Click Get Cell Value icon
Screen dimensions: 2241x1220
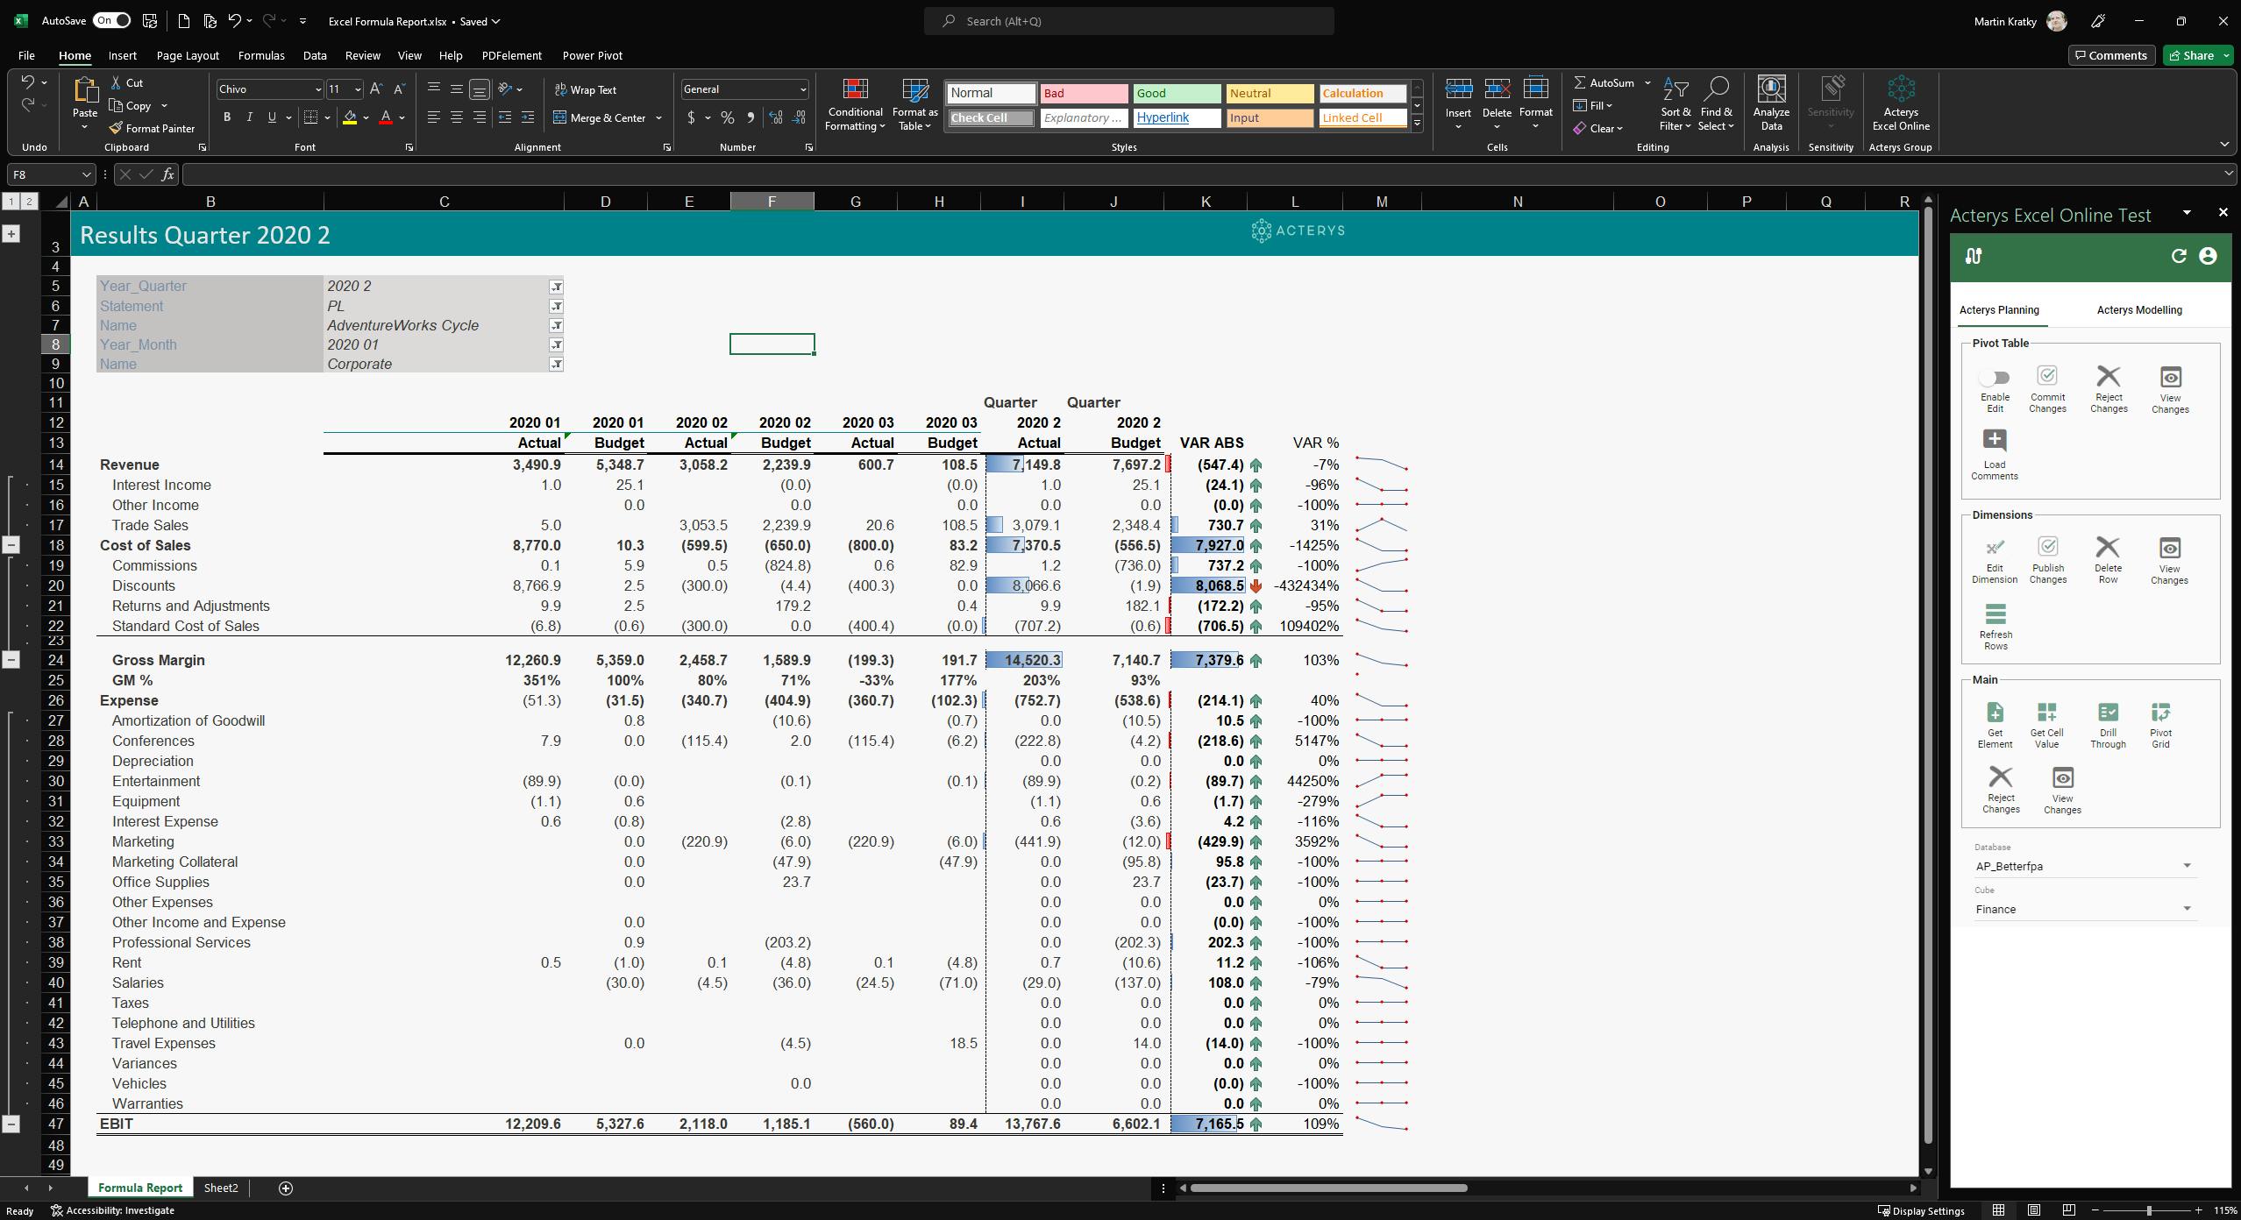point(2045,713)
